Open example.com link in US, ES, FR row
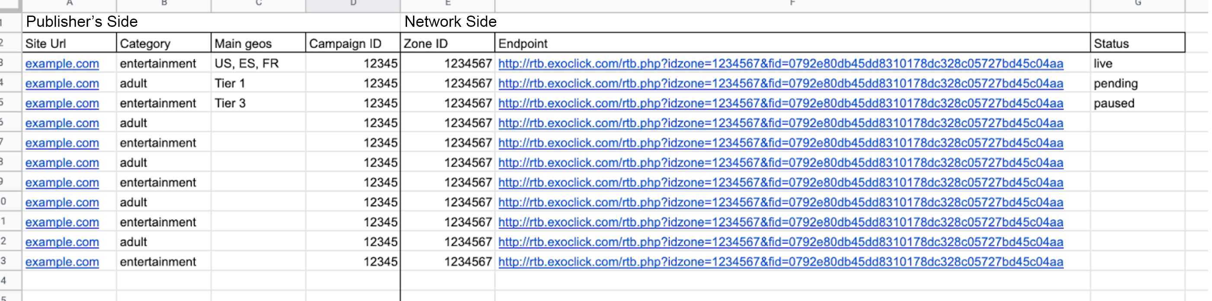Viewport: 1212px width, 301px height. pyautogui.click(x=62, y=64)
